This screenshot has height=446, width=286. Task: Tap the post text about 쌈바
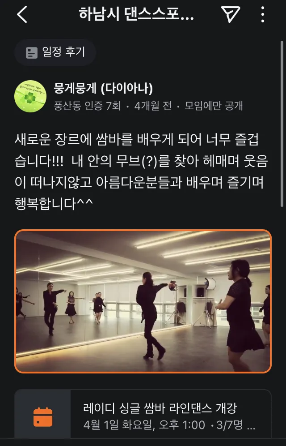141,172
